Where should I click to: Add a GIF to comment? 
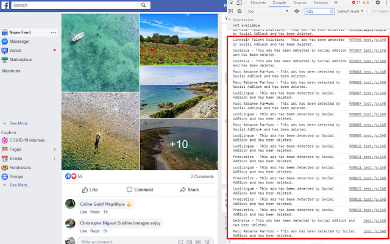pyautogui.click(x=198, y=242)
